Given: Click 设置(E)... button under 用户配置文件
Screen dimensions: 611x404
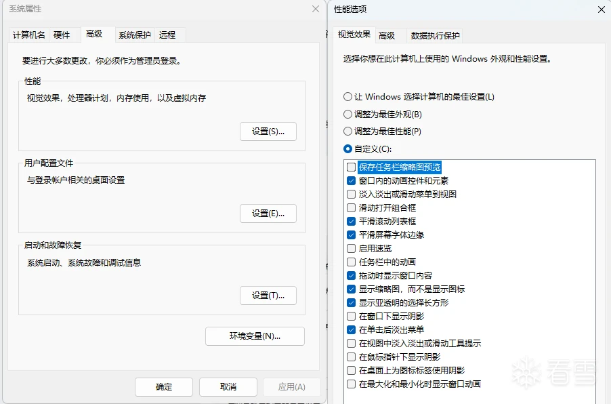Looking at the screenshot, I should 268,214.
